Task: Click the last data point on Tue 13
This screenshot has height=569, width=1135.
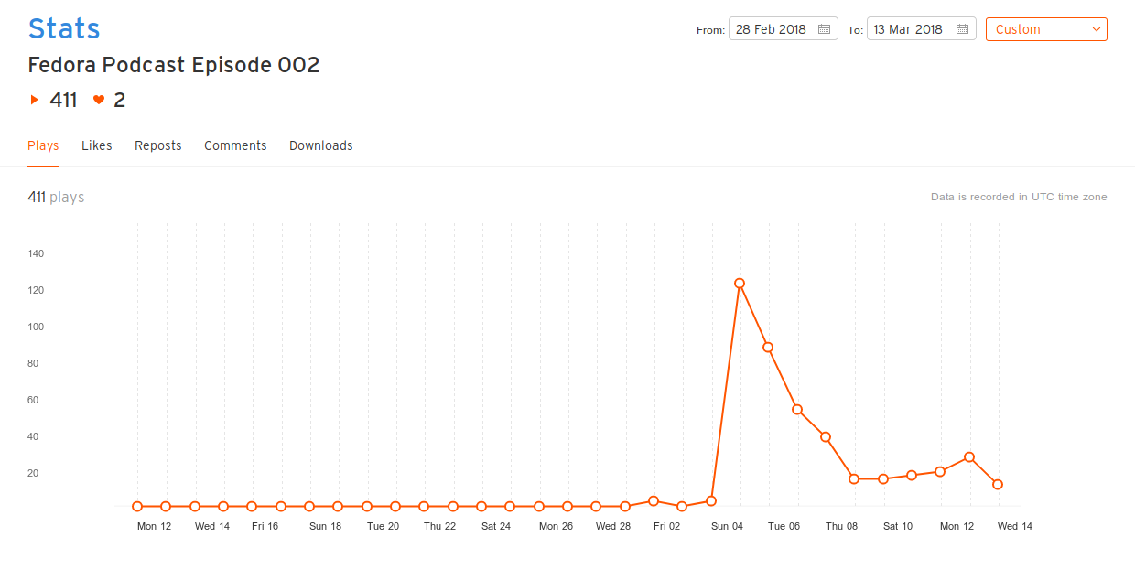Action: 998,485
